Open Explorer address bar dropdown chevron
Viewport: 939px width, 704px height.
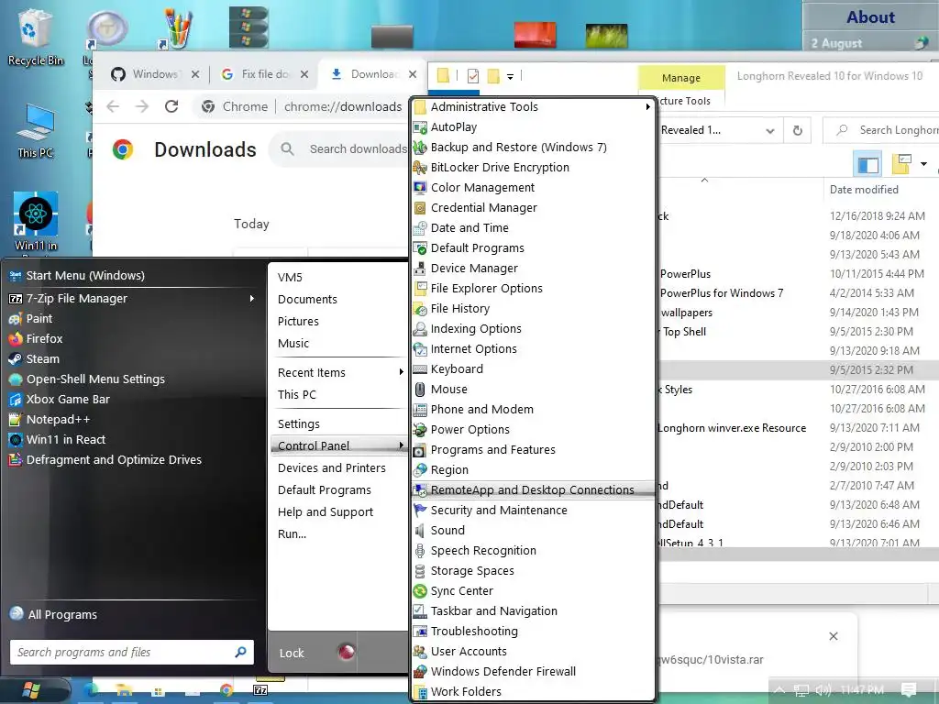point(770,130)
